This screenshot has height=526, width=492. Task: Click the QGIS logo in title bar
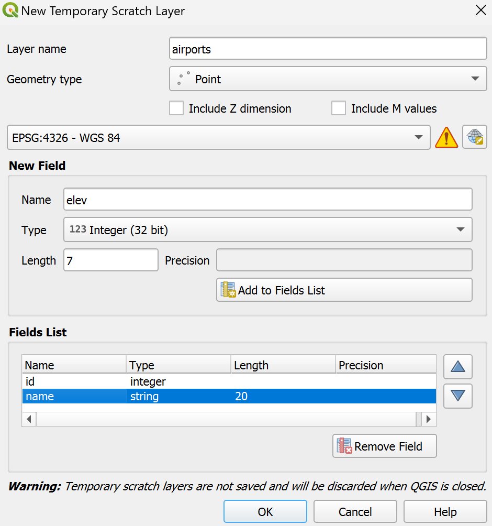pyautogui.click(x=10, y=10)
